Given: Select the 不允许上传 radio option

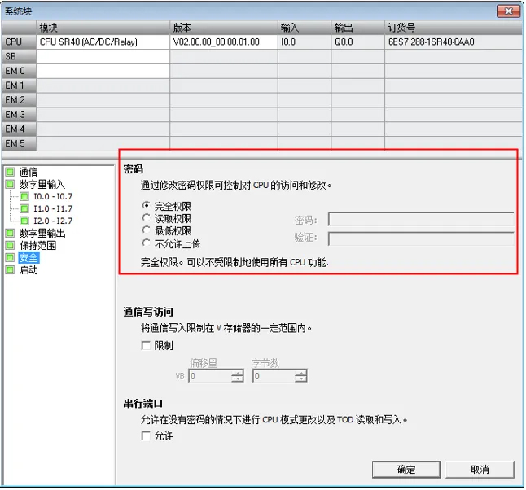Looking at the screenshot, I should pyautogui.click(x=147, y=243).
